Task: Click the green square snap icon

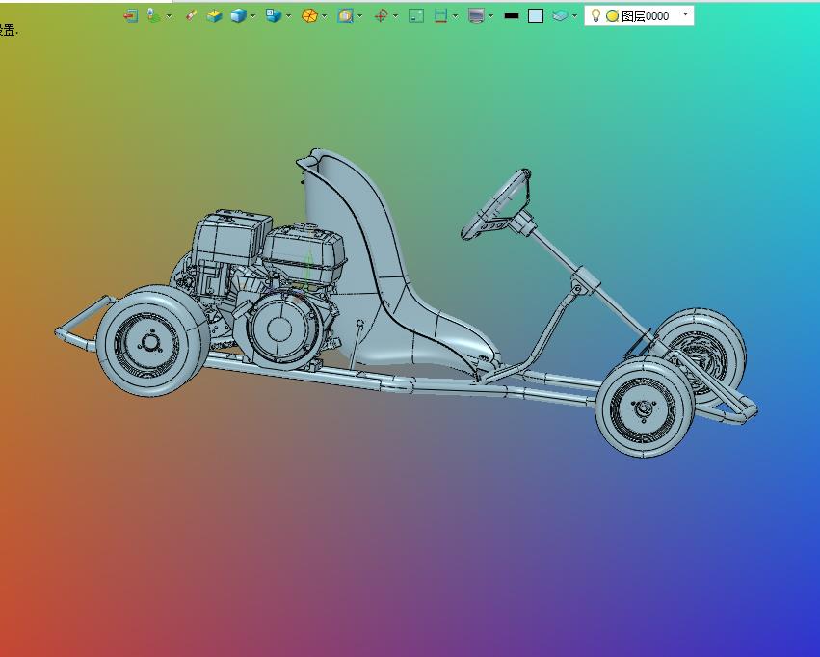Action: click(416, 15)
